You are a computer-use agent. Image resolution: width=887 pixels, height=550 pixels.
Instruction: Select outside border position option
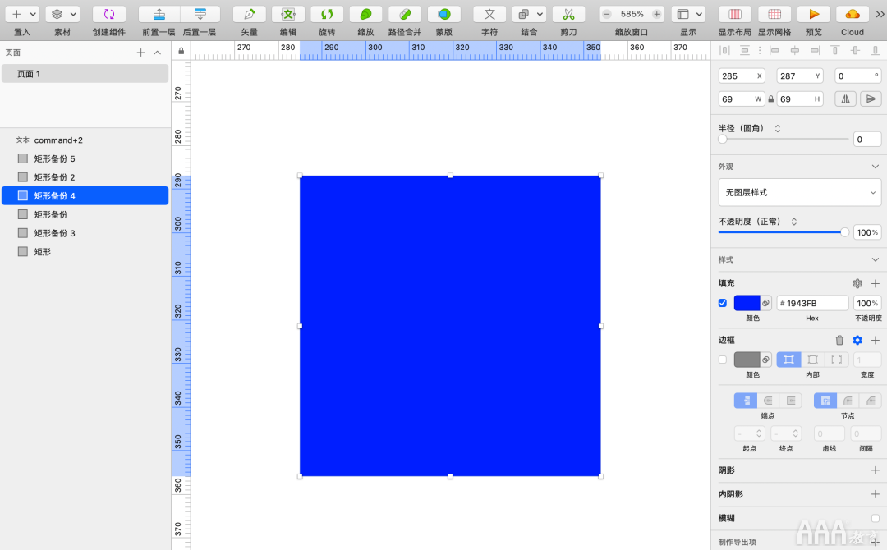click(x=837, y=360)
